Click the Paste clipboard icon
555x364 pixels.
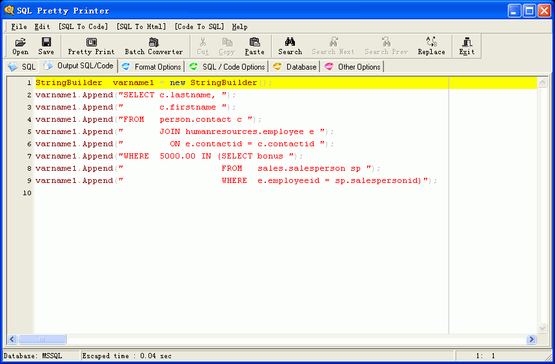[254, 46]
